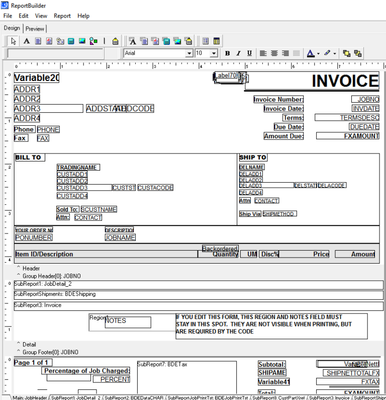Pick the Label component tool
This screenshot has height=400, width=386.
point(27,41)
